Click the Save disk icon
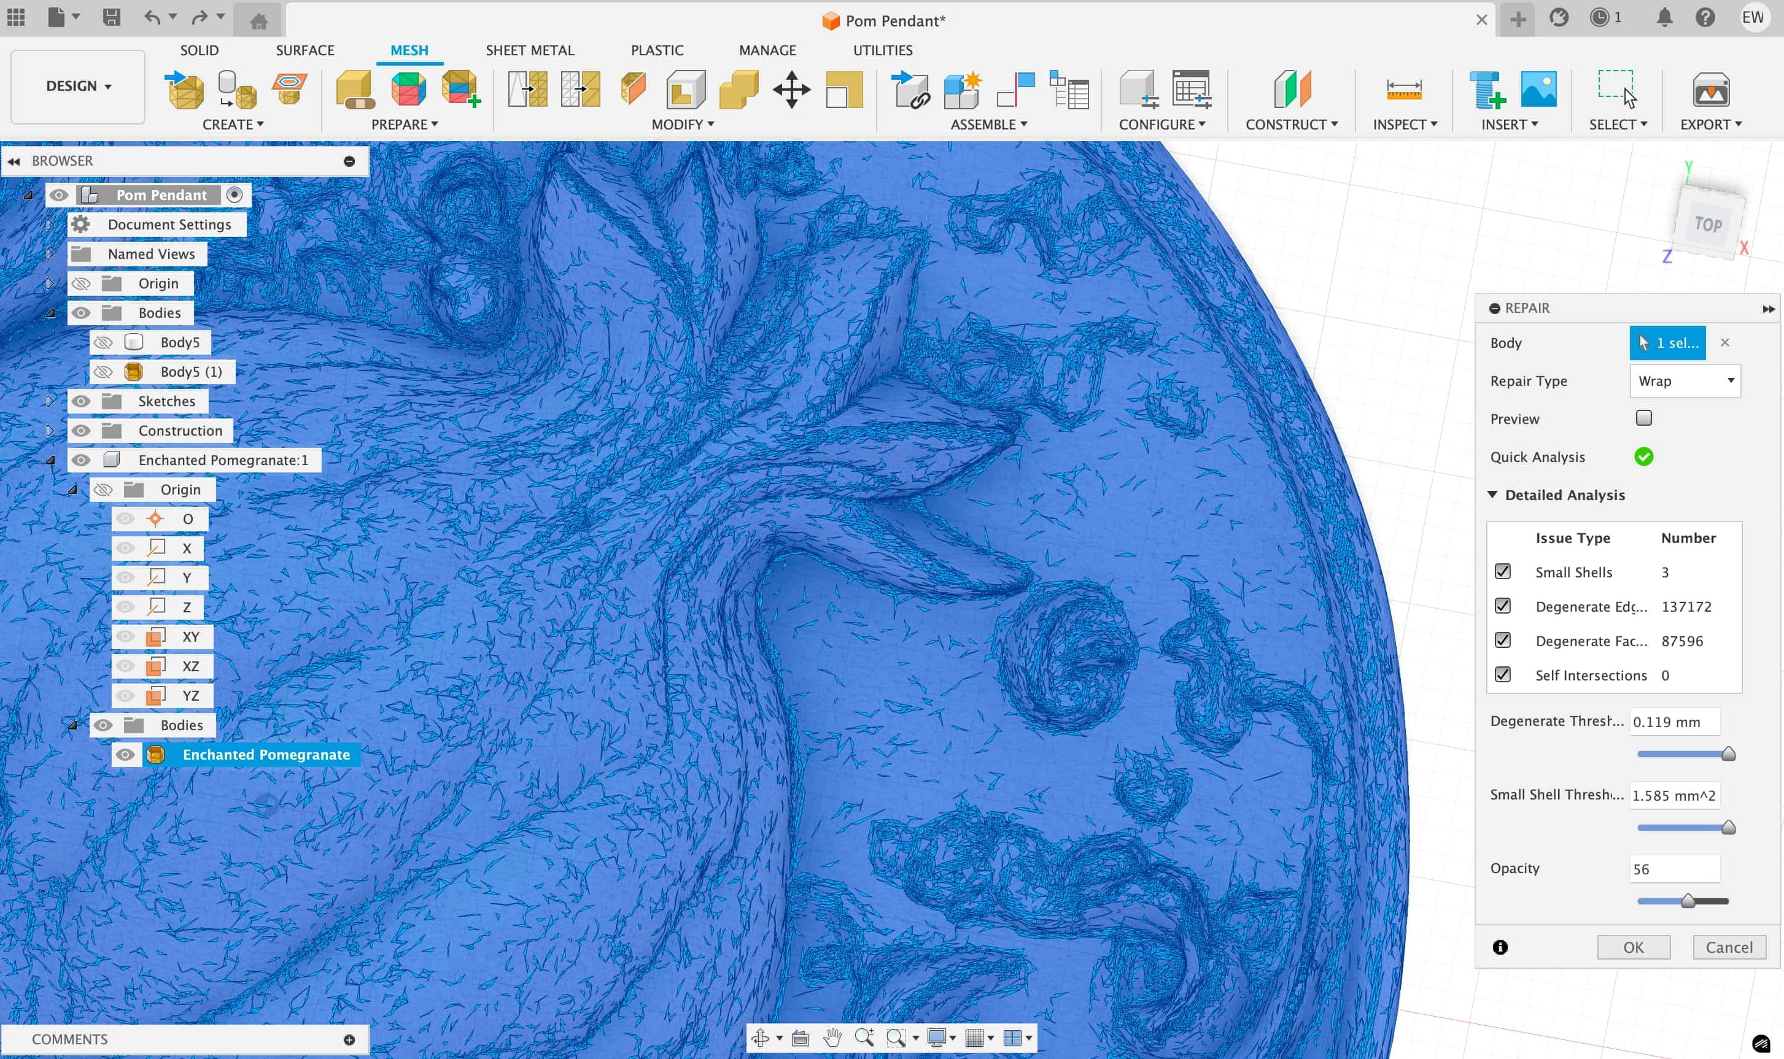This screenshot has width=1784, height=1059. tap(111, 17)
